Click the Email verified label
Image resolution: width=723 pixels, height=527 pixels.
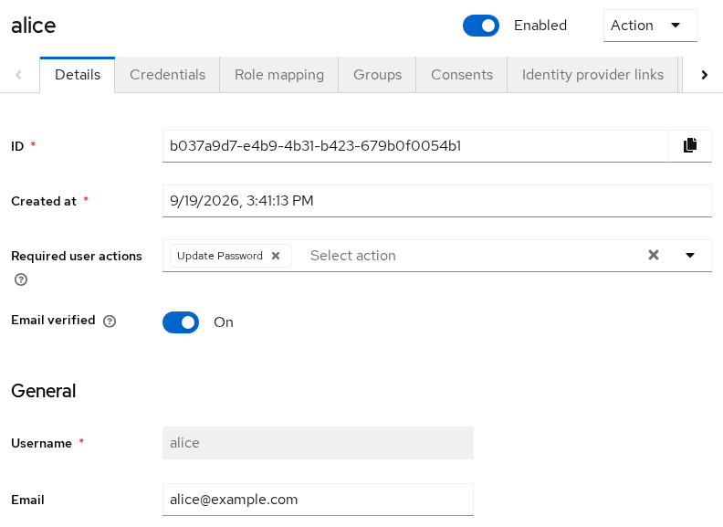53,320
